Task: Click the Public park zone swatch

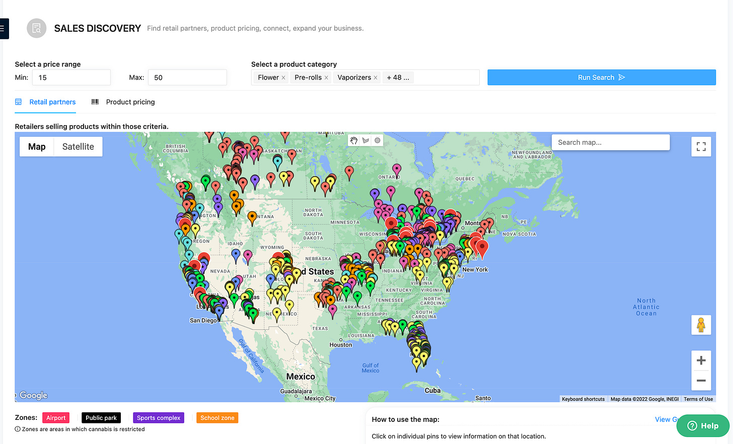Action: (101, 418)
